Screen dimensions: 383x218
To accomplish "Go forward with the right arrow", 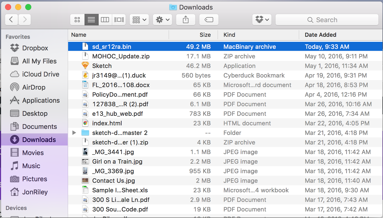I will click(24, 20).
